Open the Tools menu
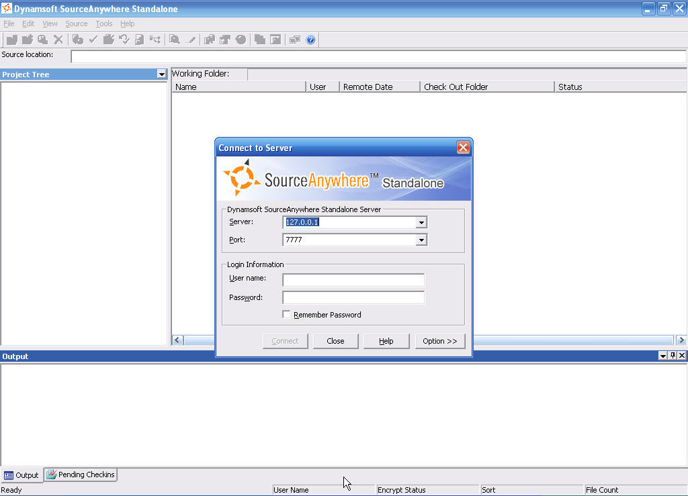Screen dimensions: 688x496 [104, 23]
